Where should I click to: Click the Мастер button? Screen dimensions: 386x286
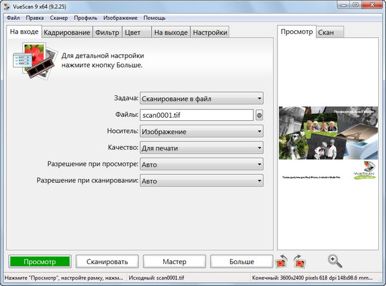pos(174,262)
